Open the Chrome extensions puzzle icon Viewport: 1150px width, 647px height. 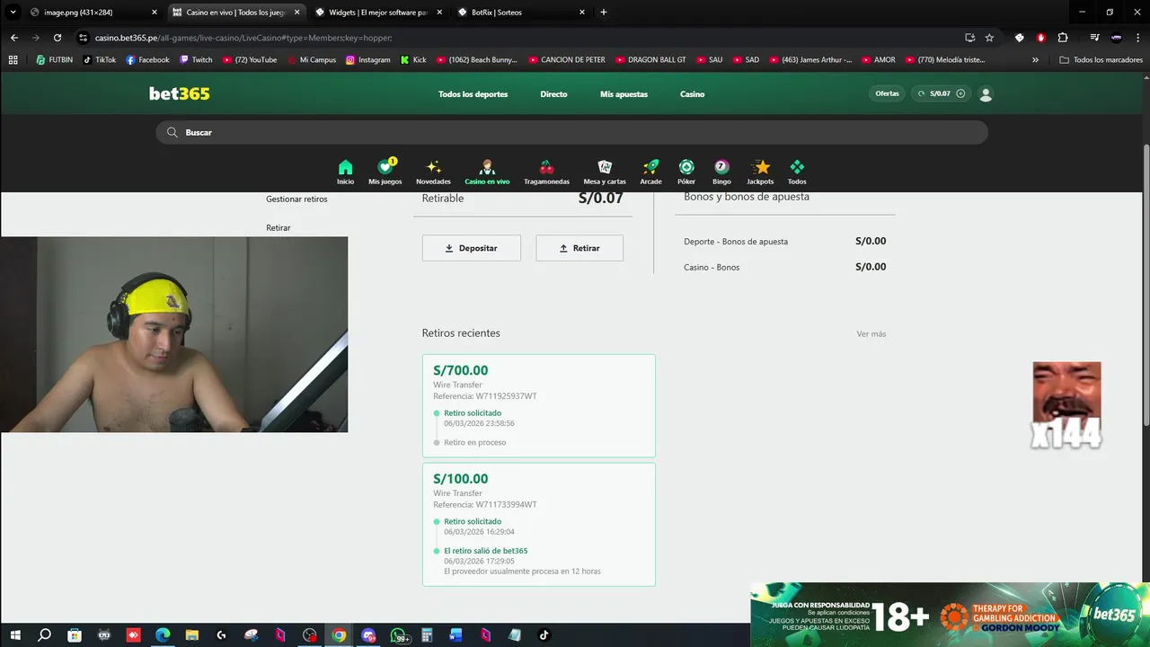pos(1063,38)
